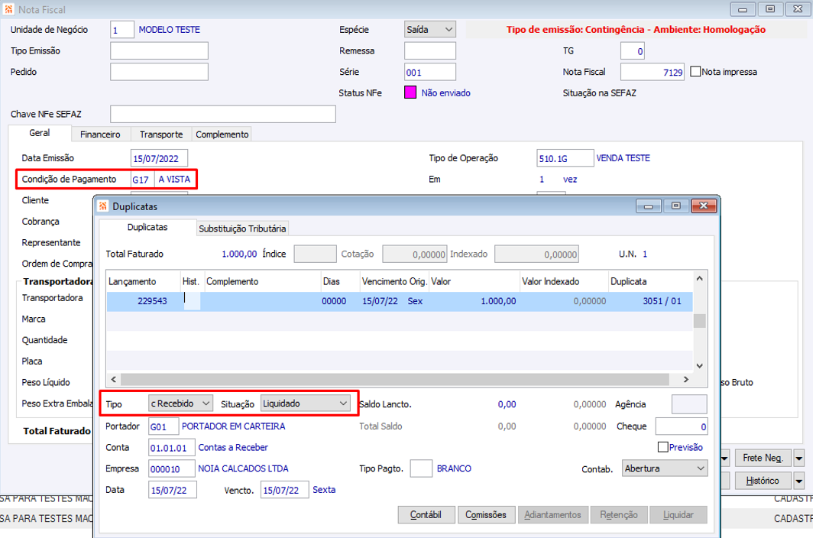Click the Data field in Duplicatas dialog
This screenshot has width=816, height=538.
[x=173, y=490]
